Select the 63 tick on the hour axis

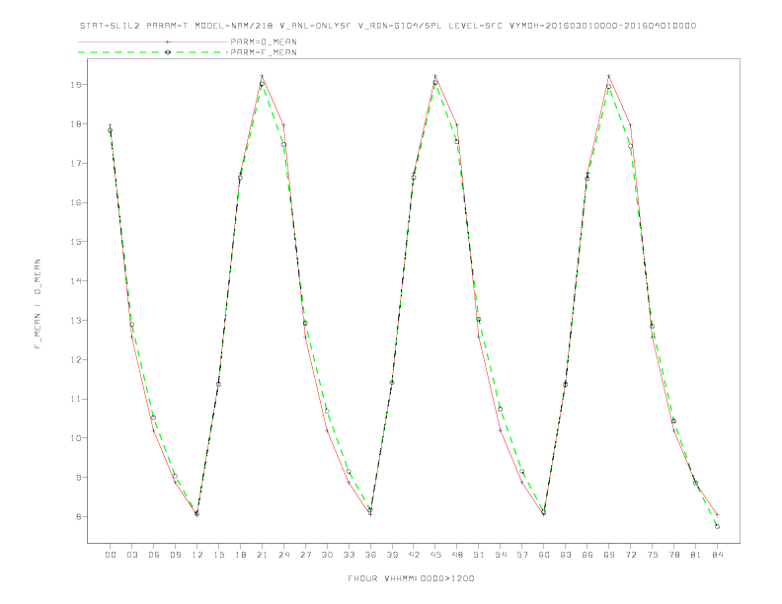pyautogui.click(x=566, y=555)
